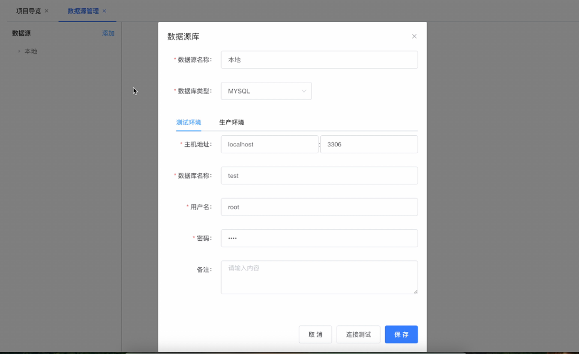Click the 数据源库 dialog title
The image size is (579, 354).
point(183,36)
